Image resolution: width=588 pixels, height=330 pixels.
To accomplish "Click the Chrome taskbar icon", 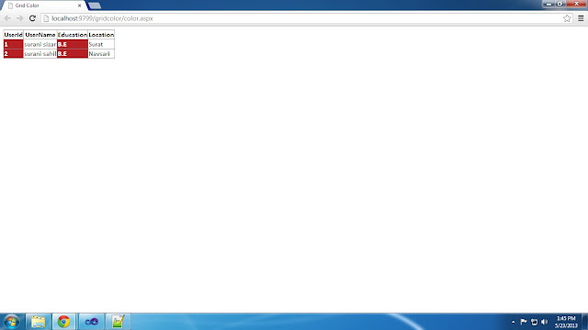I will 63,322.
